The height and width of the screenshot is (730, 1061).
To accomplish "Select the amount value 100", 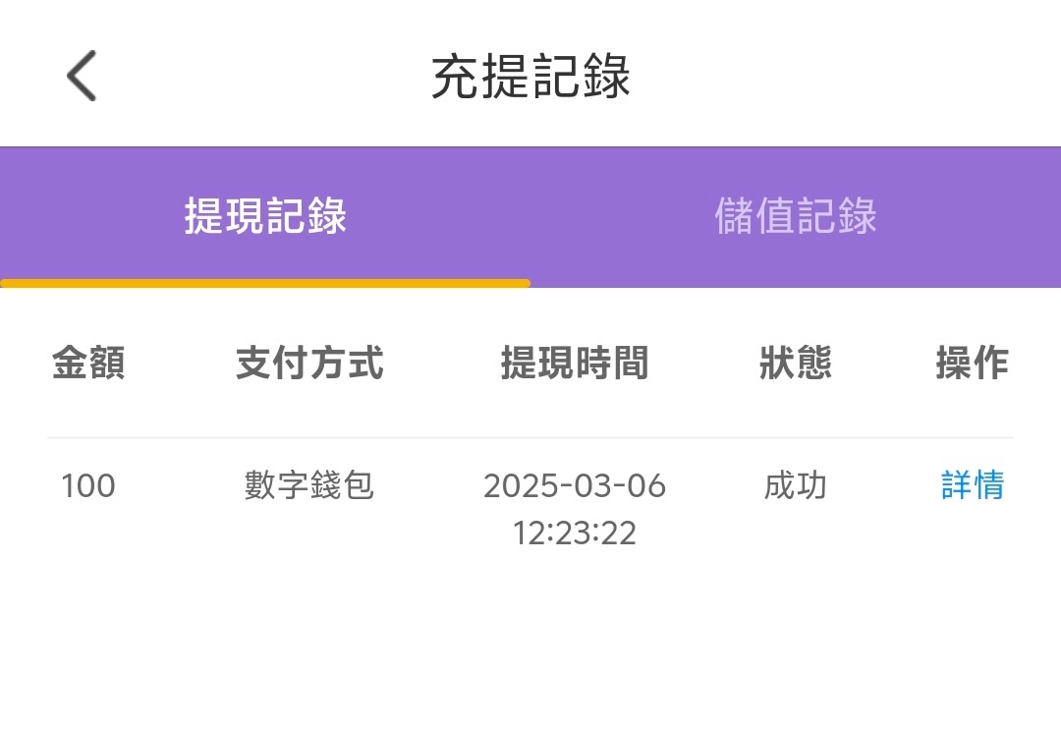I will click(x=88, y=485).
